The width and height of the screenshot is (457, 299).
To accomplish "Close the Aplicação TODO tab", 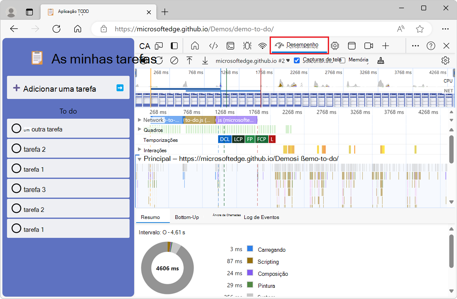I will (x=149, y=12).
